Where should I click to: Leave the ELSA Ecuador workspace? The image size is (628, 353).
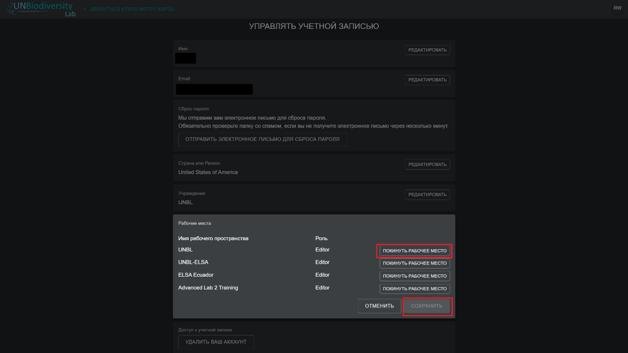coord(414,276)
